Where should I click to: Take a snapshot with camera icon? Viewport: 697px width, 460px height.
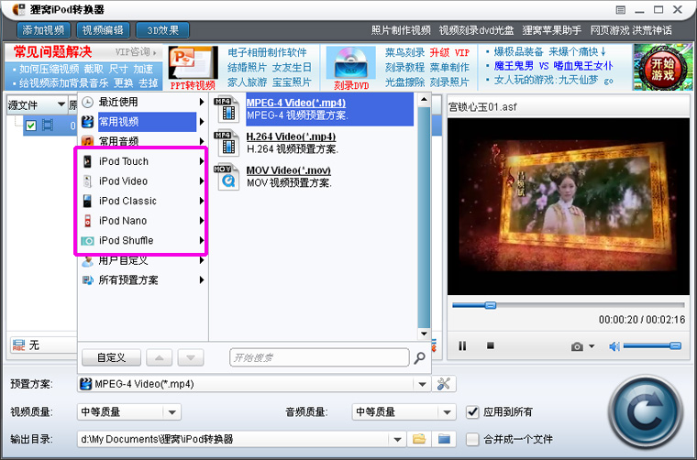[577, 346]
